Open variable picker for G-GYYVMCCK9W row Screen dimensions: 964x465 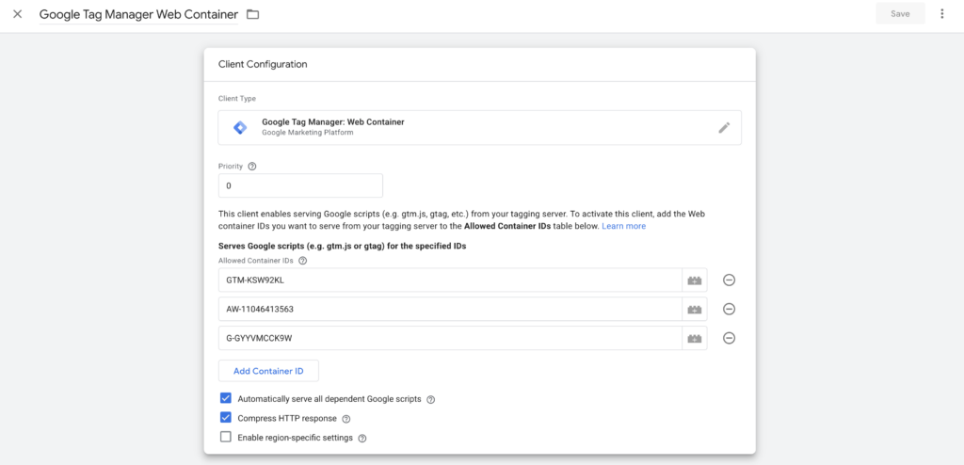695,338
